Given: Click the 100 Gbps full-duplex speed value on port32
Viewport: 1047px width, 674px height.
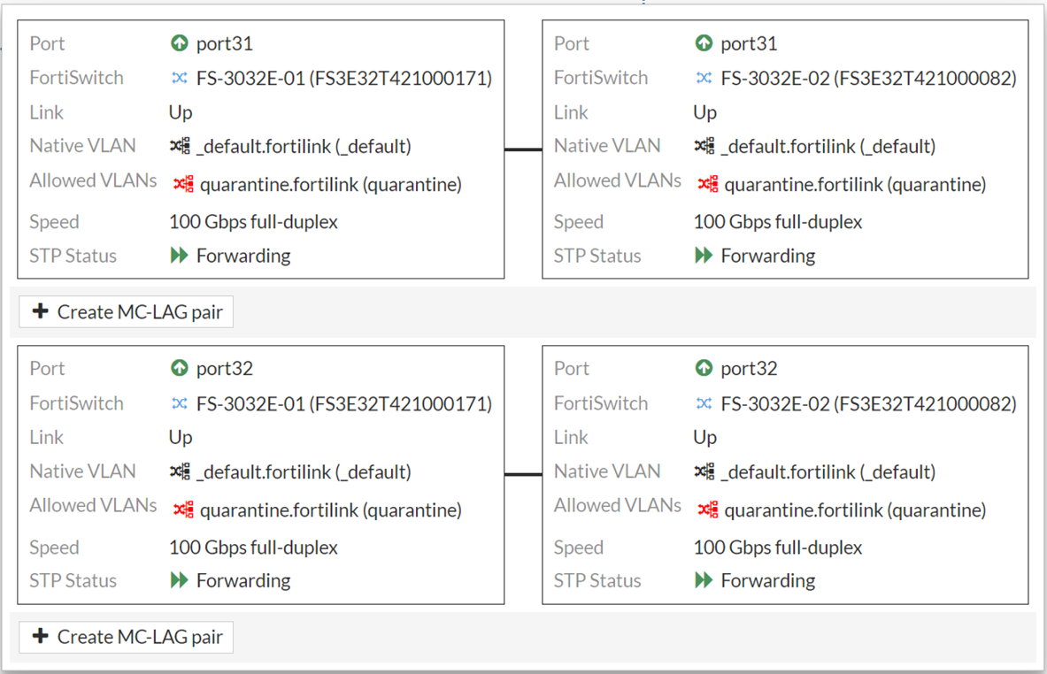Looking at the screenshot, I should coord(253,547).
